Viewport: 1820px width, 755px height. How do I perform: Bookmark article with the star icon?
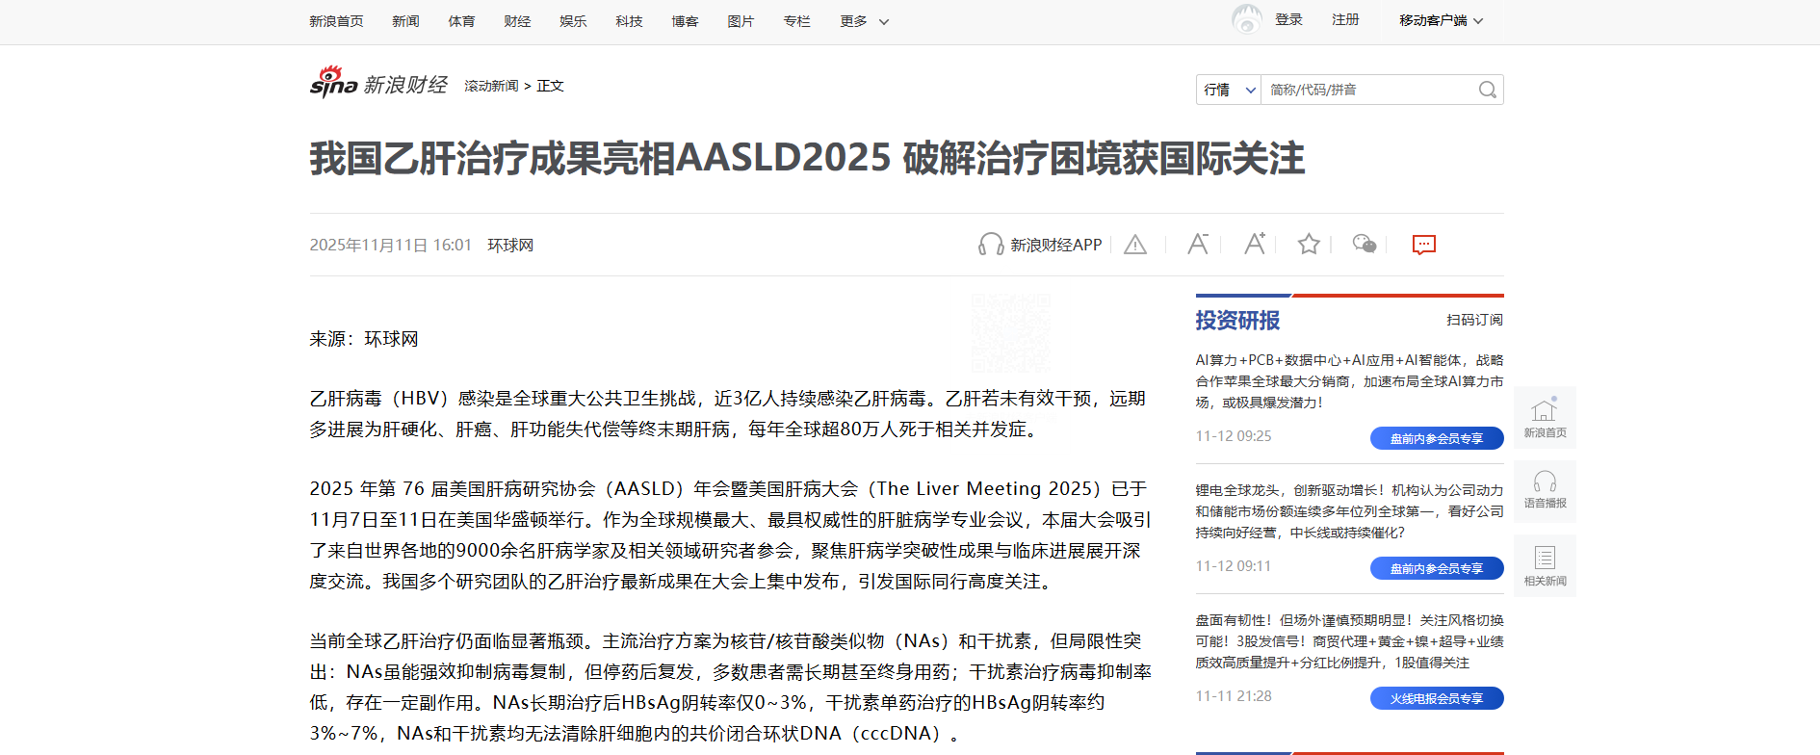(x=1309, y=245)
